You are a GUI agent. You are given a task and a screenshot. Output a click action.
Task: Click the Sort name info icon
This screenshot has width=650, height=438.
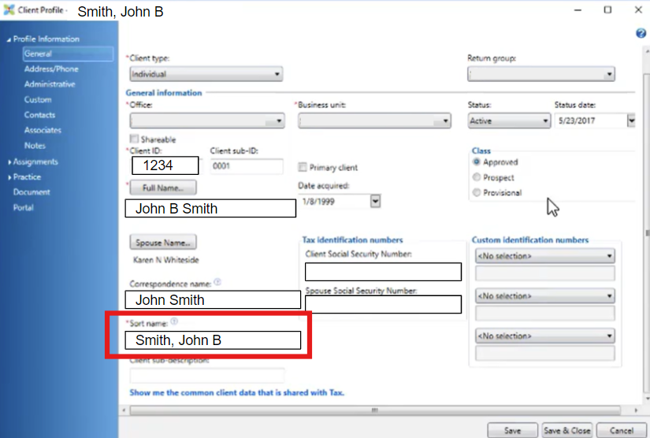(x=174, y=321)
